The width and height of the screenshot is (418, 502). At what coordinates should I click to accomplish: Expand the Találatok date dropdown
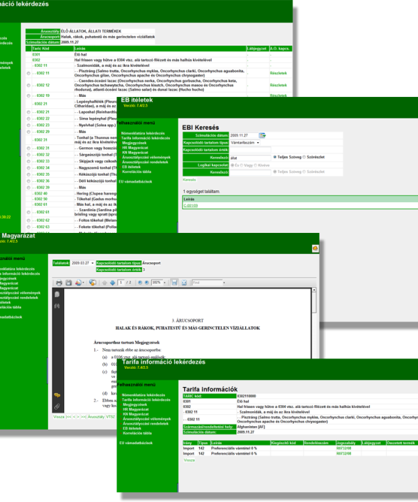tap(93, 263)
